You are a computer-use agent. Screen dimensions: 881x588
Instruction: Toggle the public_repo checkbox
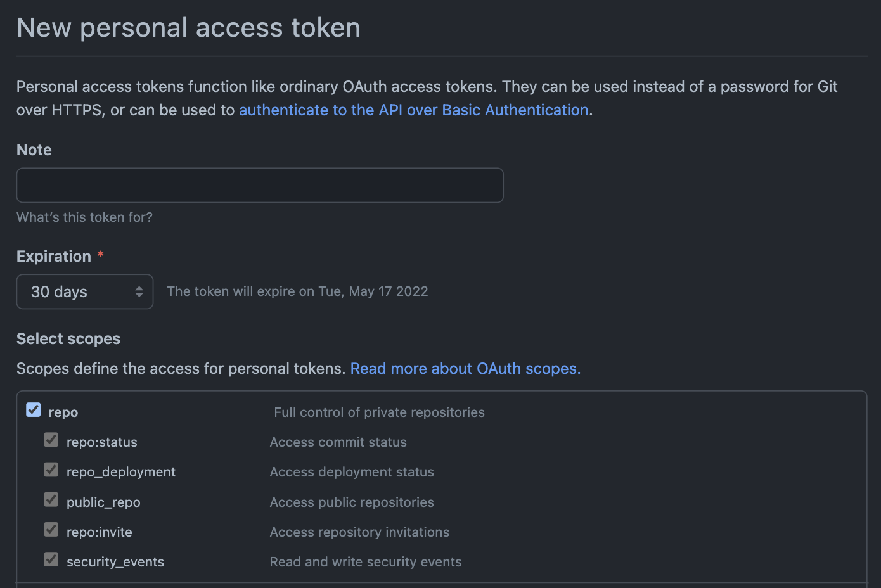coord(51,500)
